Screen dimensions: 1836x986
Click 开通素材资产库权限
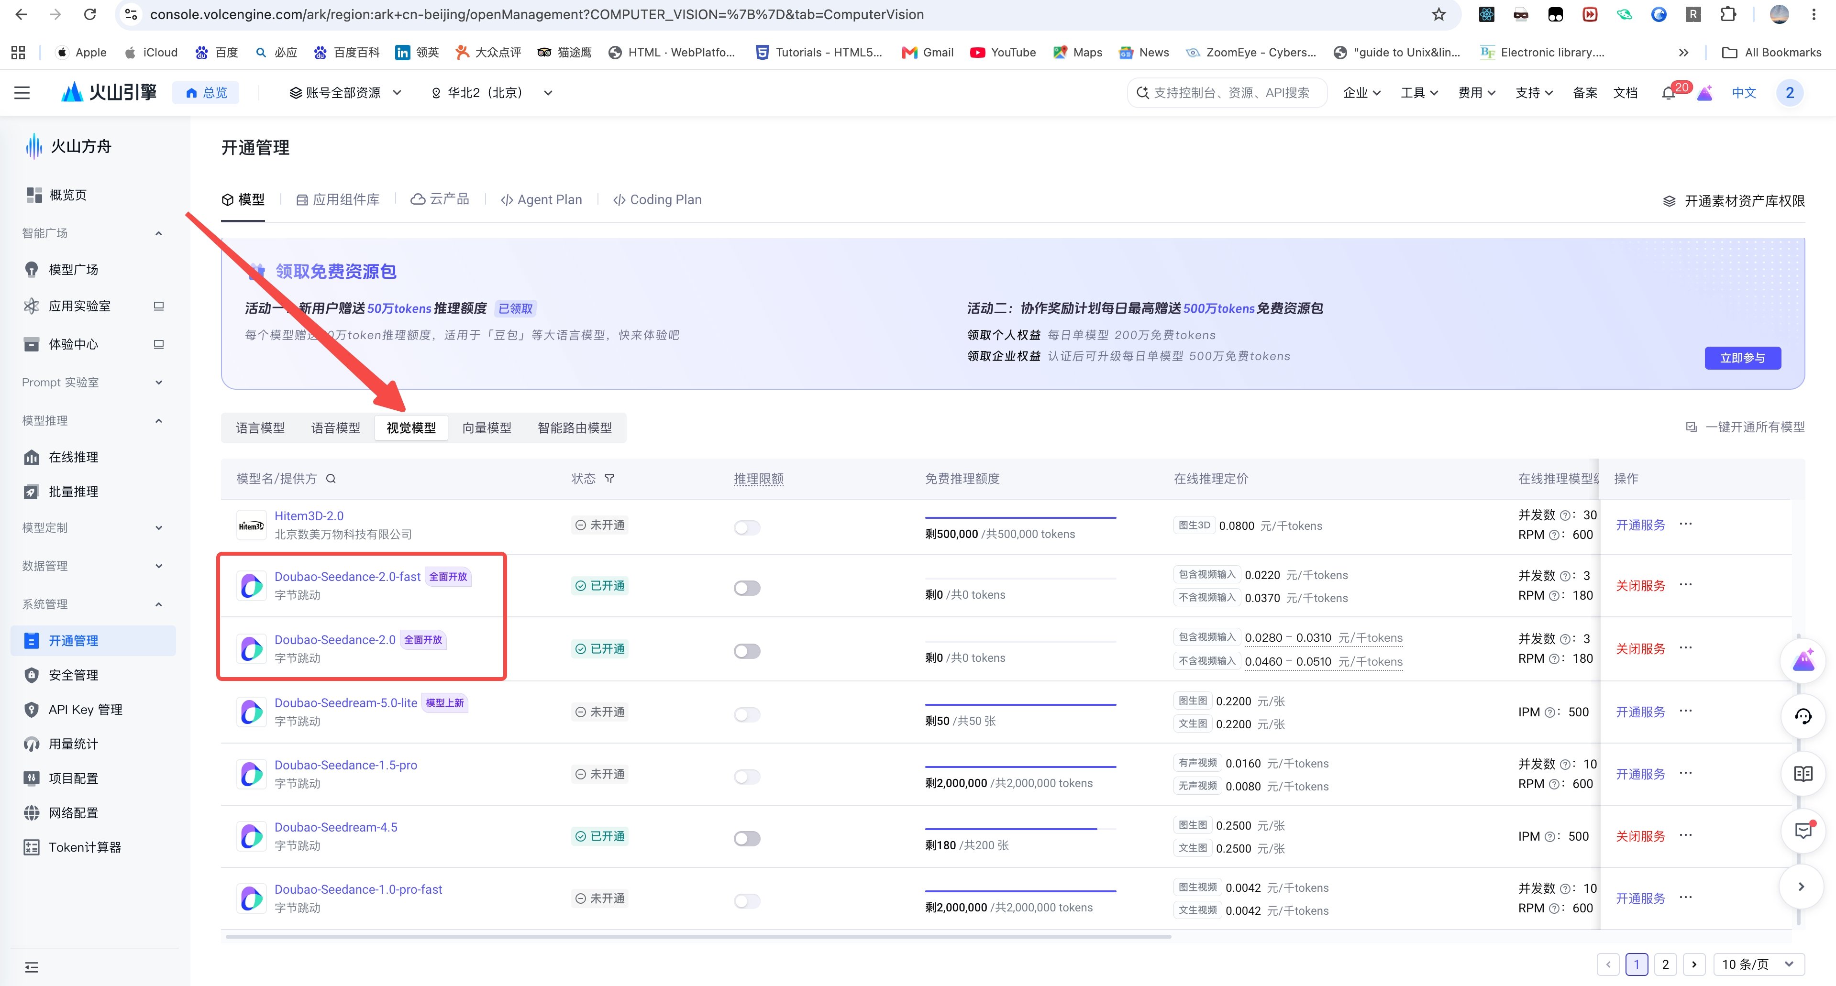pos(1734,201)
